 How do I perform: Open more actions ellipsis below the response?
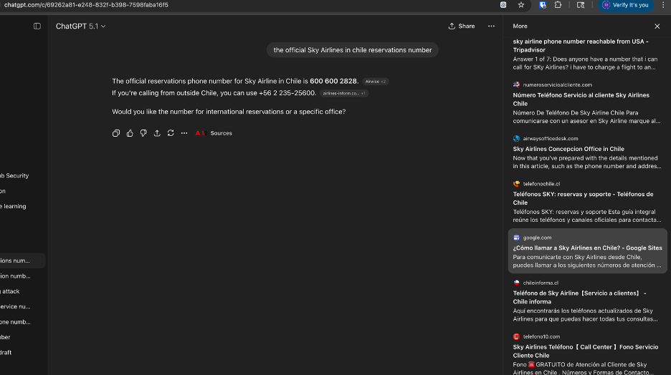[x=184, y=133]
